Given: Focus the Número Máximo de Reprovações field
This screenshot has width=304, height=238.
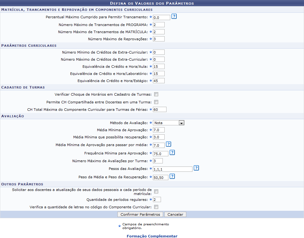Looking at the screenshot, I should pyautogui.click(x=158, y=39).
